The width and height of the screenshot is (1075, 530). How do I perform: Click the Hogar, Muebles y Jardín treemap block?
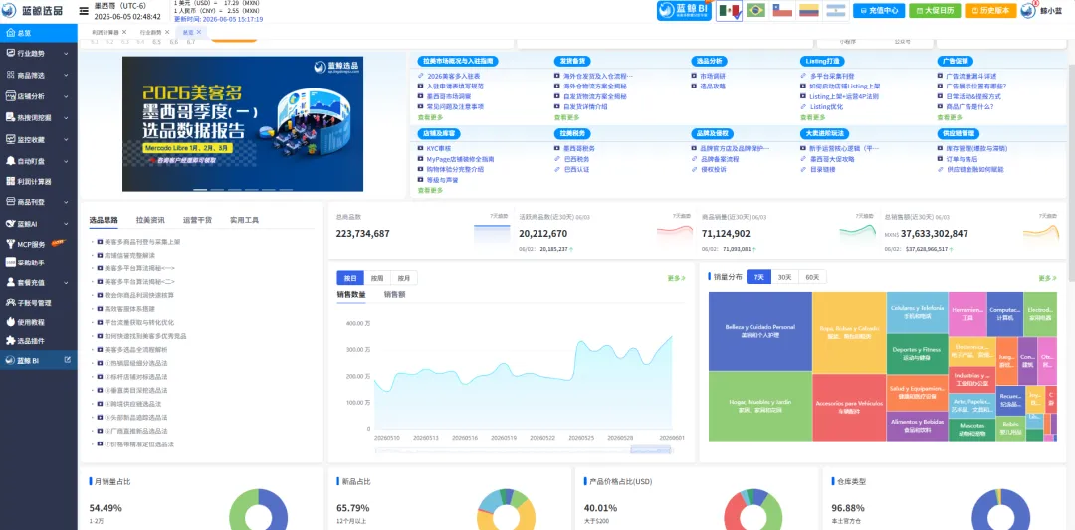[759, 406]
